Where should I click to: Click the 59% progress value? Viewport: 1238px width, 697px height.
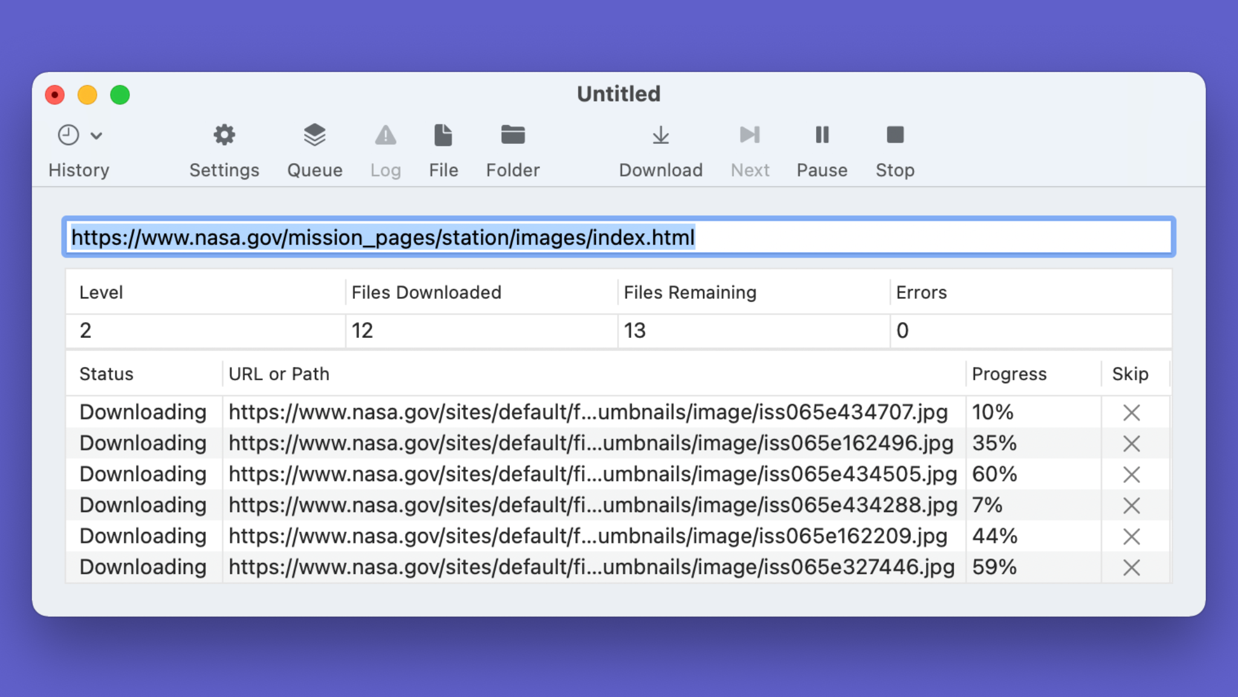coord(994,567)
